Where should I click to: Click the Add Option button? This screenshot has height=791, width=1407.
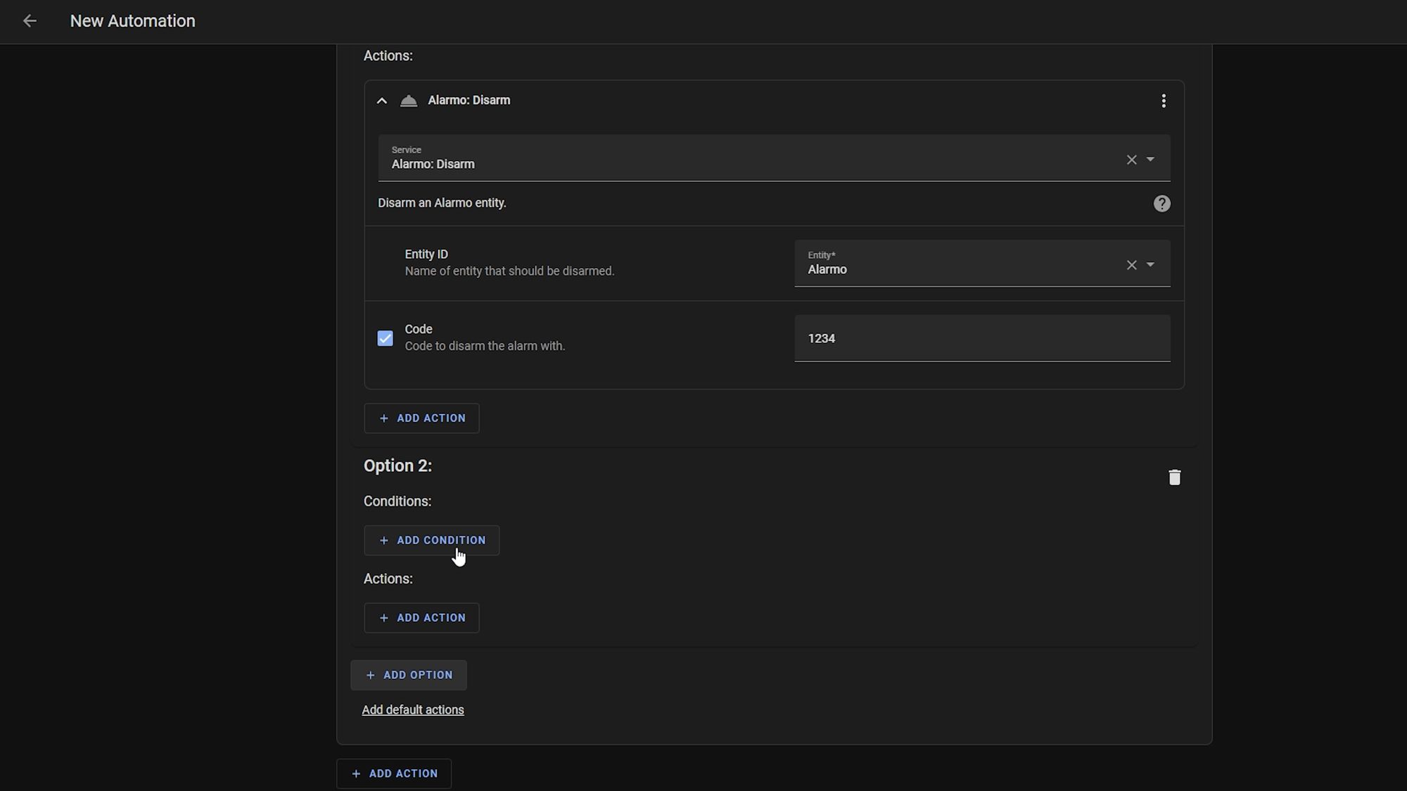pyautogui.click(x=409, y=675)
